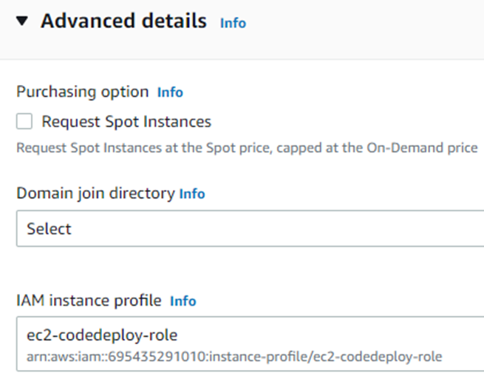Collapse the Advanced details section triangle
Screen dimensions: 484x390
tap(22, 22)
